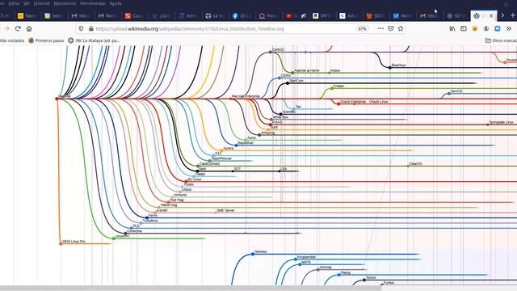Viewport: 517px width, 291px height.
Task: Click the forward navigation arrow
Action: click(6, 29)
